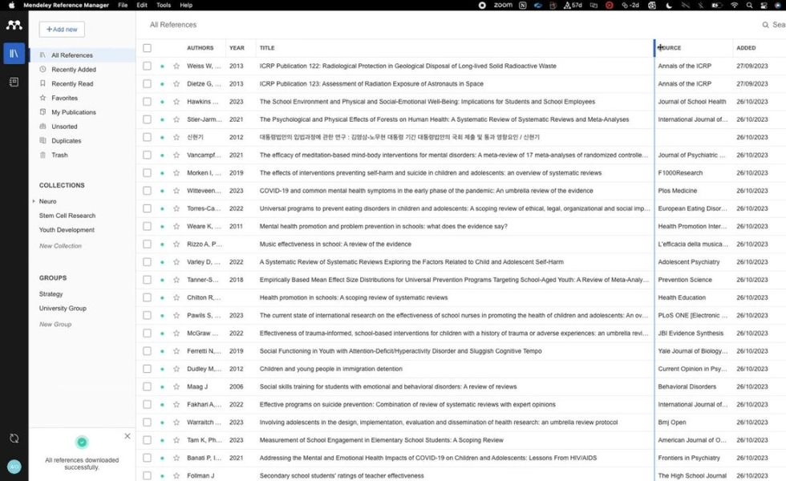Image resolution: width=786 pixels, height=481 pixels.
Task: Open Spotlight search in menu bar
Action: tap(749, 5)
